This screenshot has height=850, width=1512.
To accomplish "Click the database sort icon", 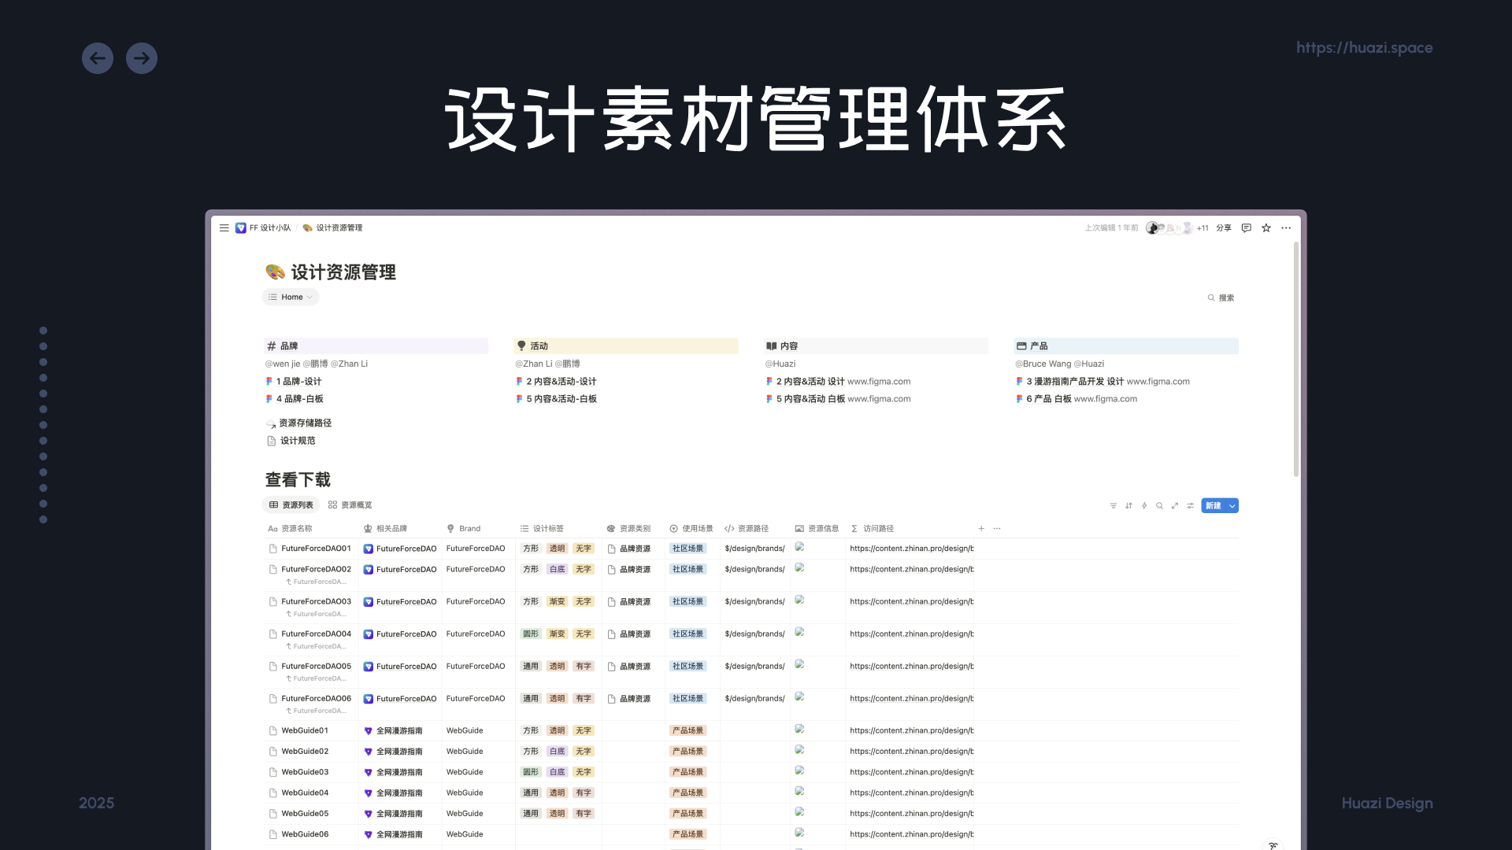I will coord(1128,506).
